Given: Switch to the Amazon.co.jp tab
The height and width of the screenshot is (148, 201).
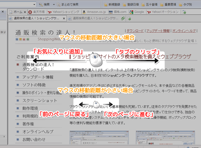Looking at the screenshot, I should (95, 12).
